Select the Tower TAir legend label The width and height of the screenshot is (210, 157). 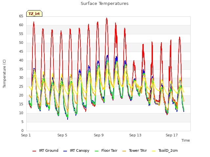pos(138,150)
